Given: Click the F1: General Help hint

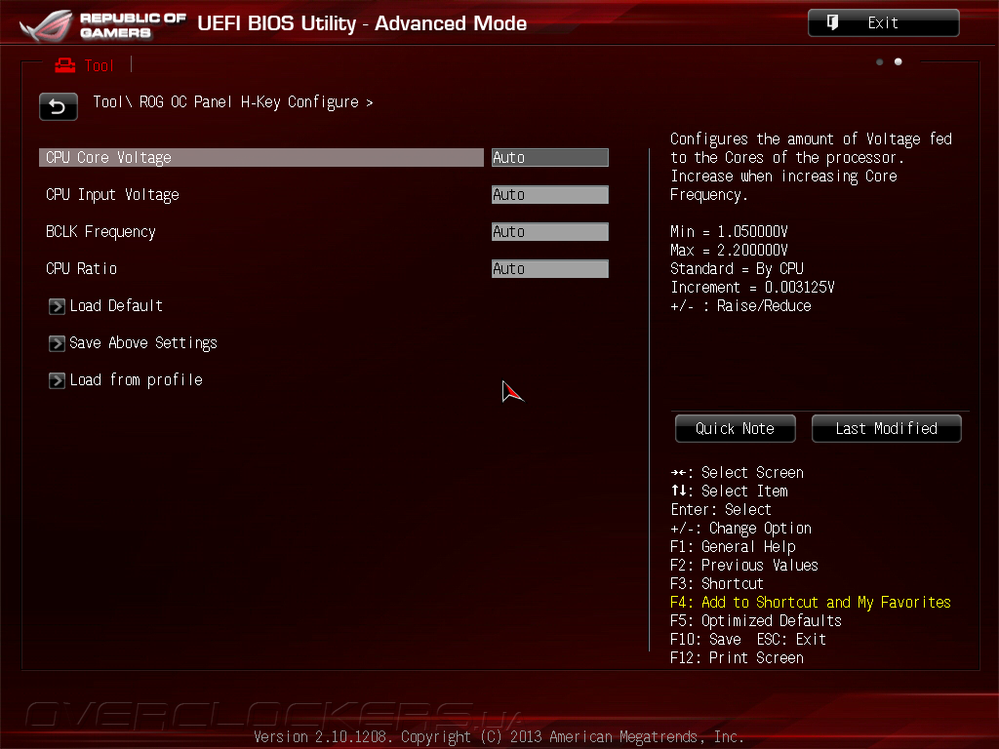Looking at the screenshot, I should [734, 547].
